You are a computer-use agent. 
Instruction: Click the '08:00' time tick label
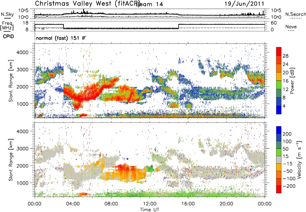(x=111, y=204)
